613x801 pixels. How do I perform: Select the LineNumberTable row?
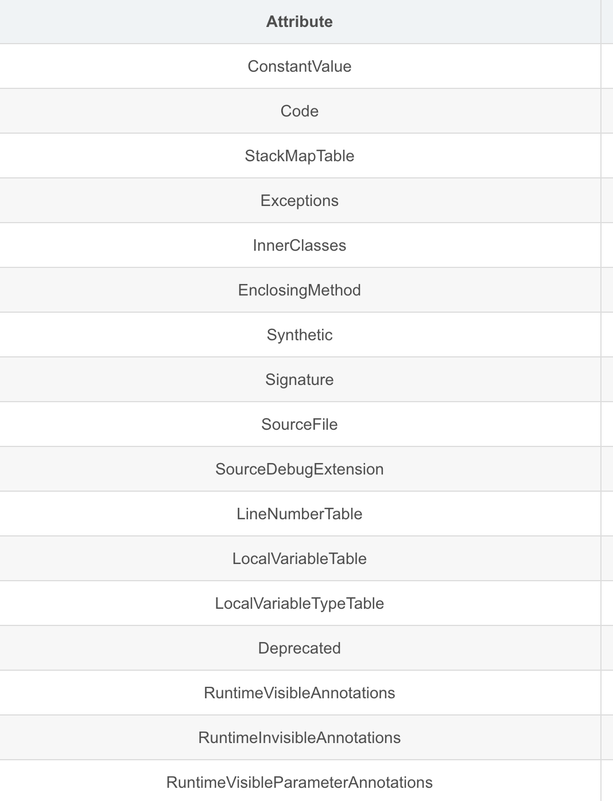pos(299,514)
